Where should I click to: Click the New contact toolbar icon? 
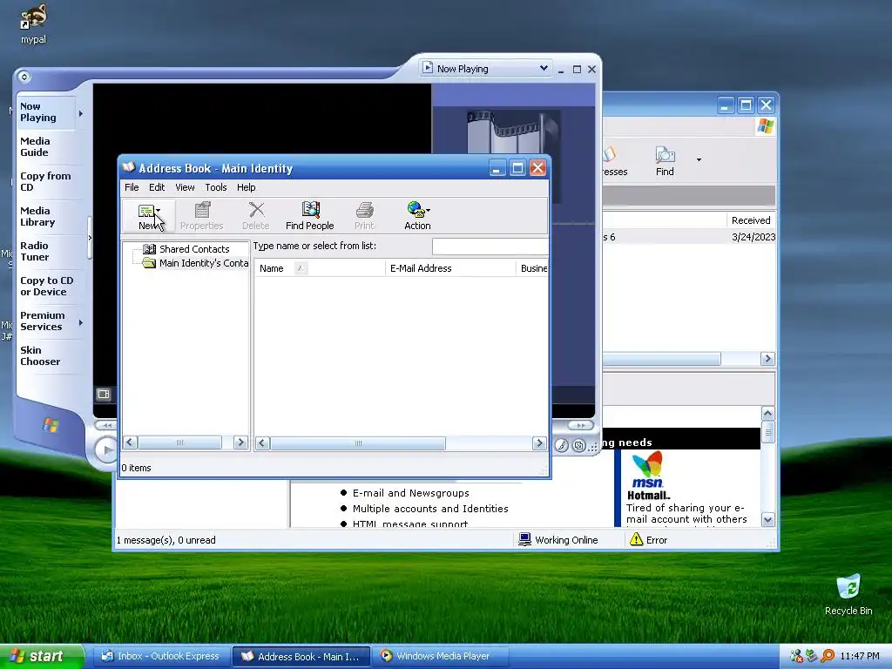(x=145, y=212)
